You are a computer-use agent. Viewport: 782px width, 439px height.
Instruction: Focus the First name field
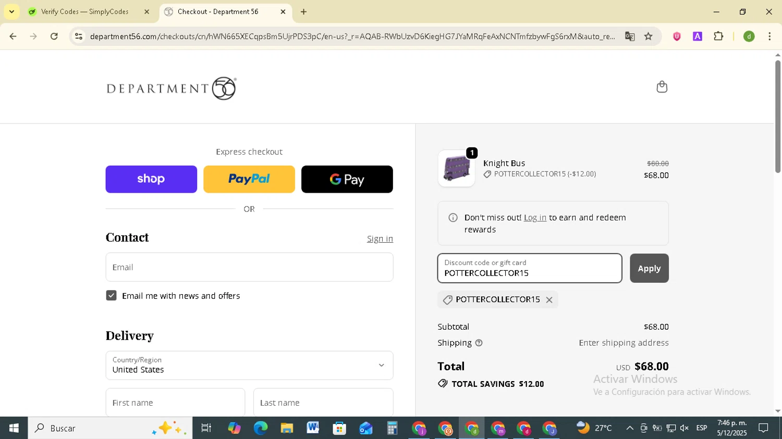tap(175, 402)
